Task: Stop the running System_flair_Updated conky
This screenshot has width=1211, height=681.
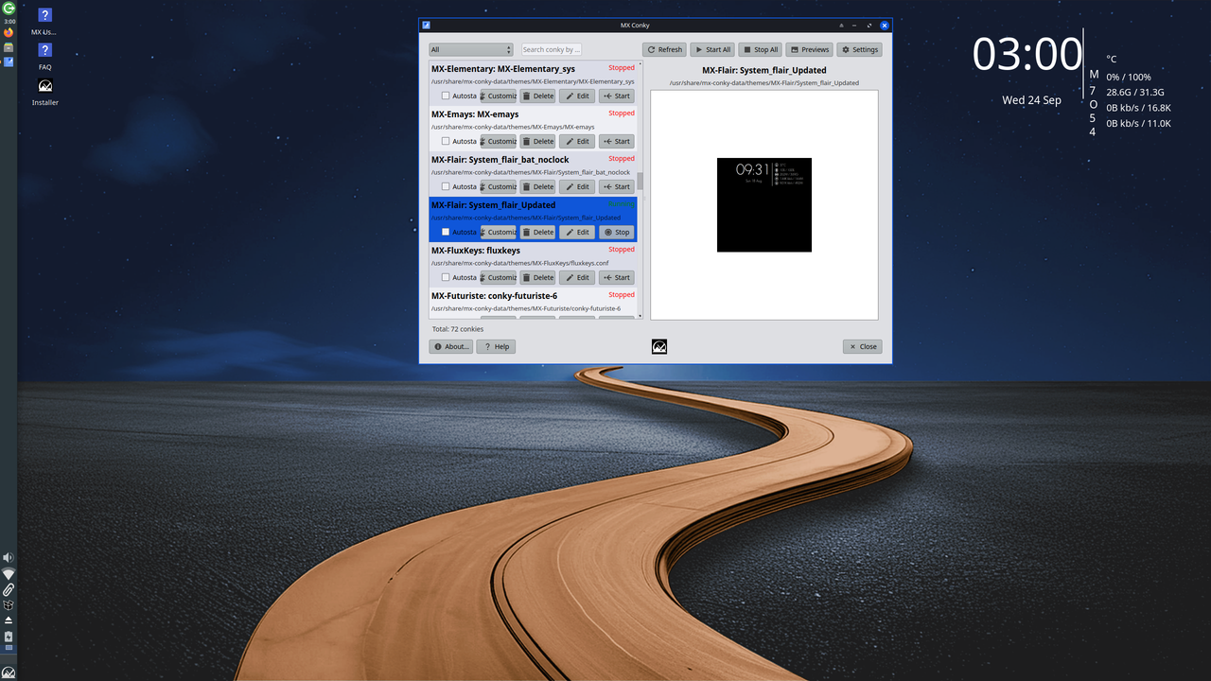Action: [x=617, y=232]
